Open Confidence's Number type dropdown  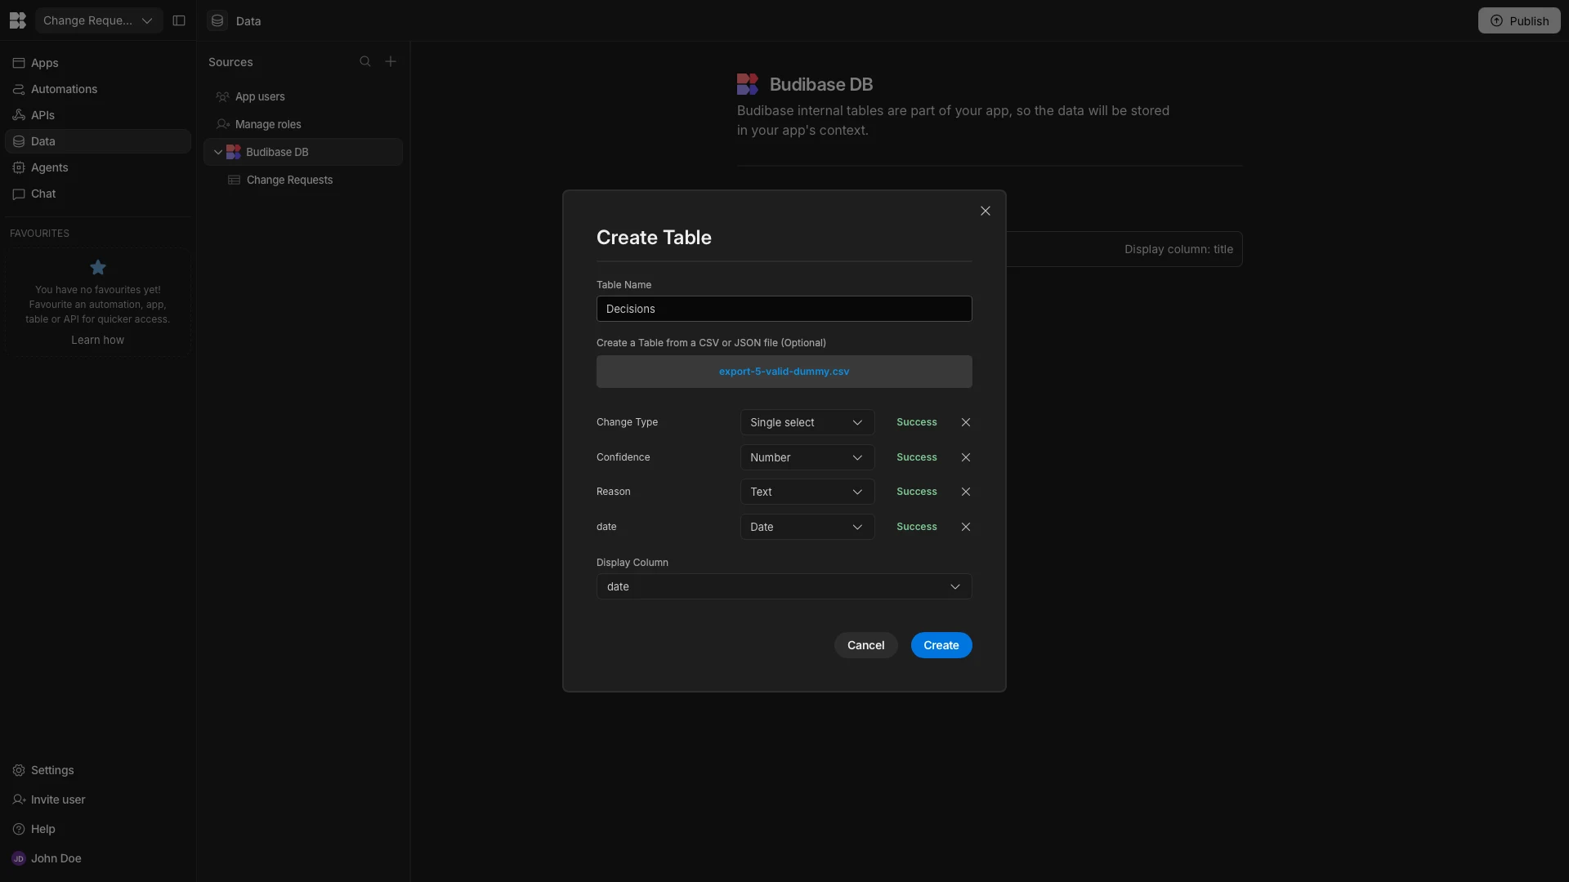click(x=807, y=457)
